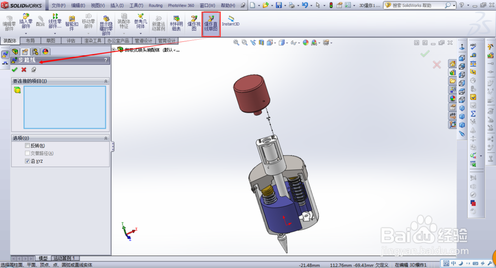The width and height of the screenshot is (496, 268).
Task: Click the Zoom to Area icon
Action: [x=245, y=42]
